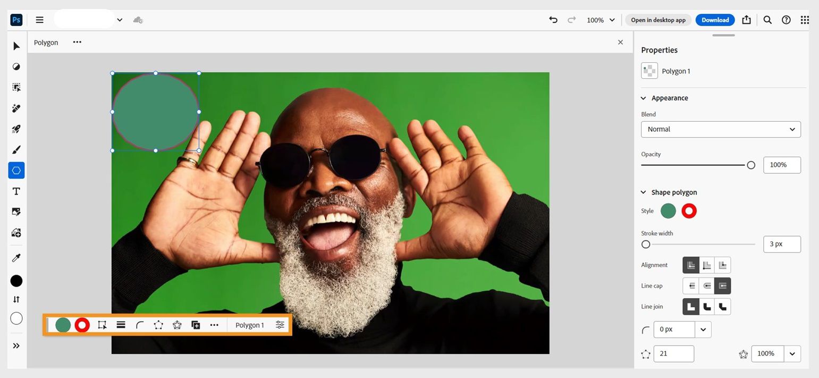The height and width of the screenshot is (378, 819).
Task: Open Search from the top bar
Action: click(767, 20)
